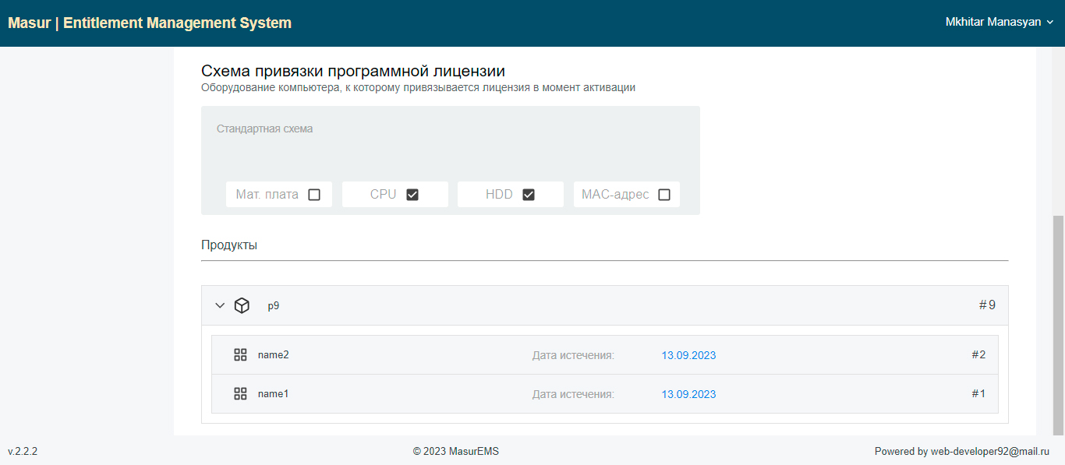This screenshot has width=1065, height=465.
Task: Click the p9 product name
Action: [274, 306]
